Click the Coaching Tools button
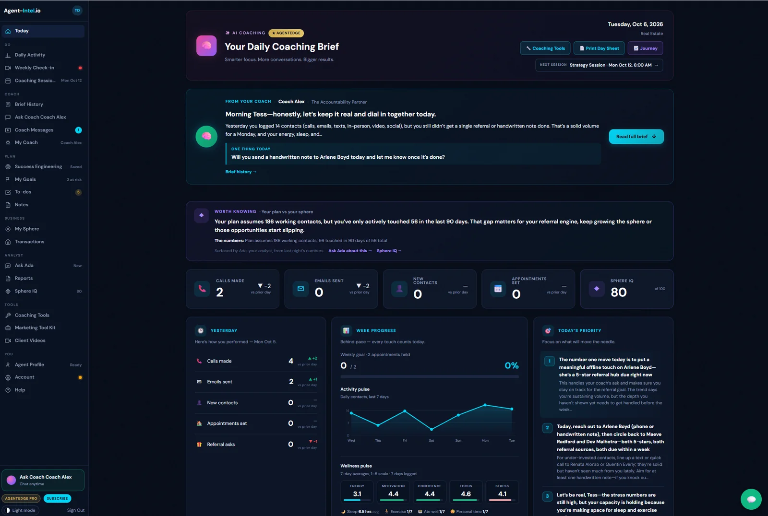The height and width of the screenshot is (516, 768). (545, 48)
